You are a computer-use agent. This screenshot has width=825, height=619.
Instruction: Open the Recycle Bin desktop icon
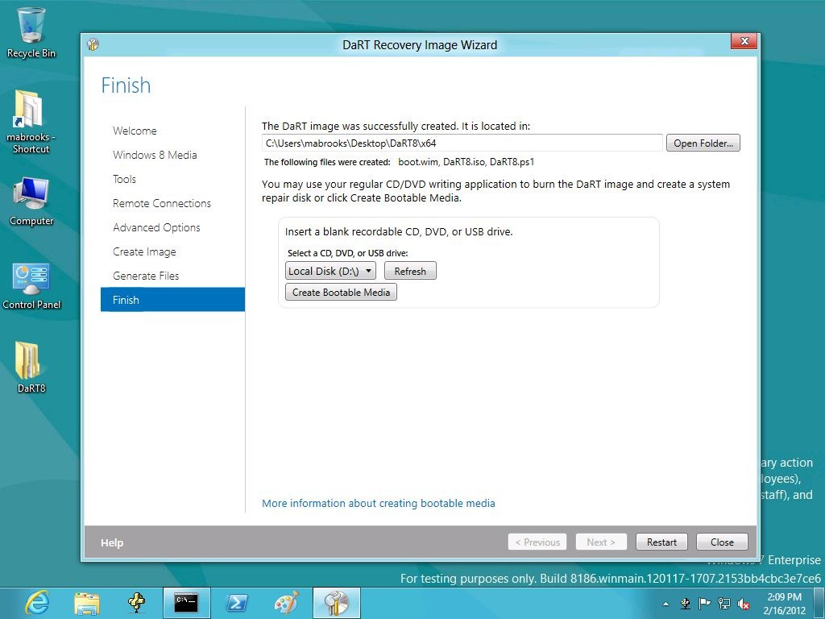pos(31,32)
